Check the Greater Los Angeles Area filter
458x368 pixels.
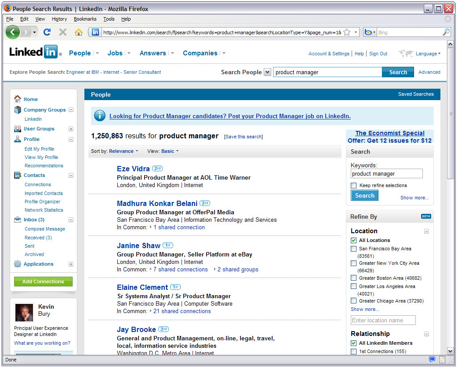click(x=354, y=286)
